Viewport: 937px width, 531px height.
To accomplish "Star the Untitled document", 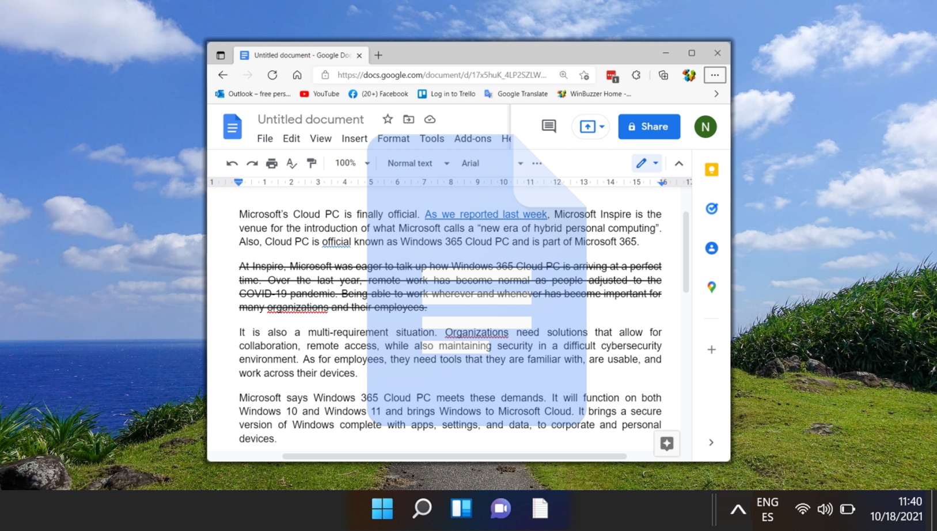I will [x=388, y=119].
